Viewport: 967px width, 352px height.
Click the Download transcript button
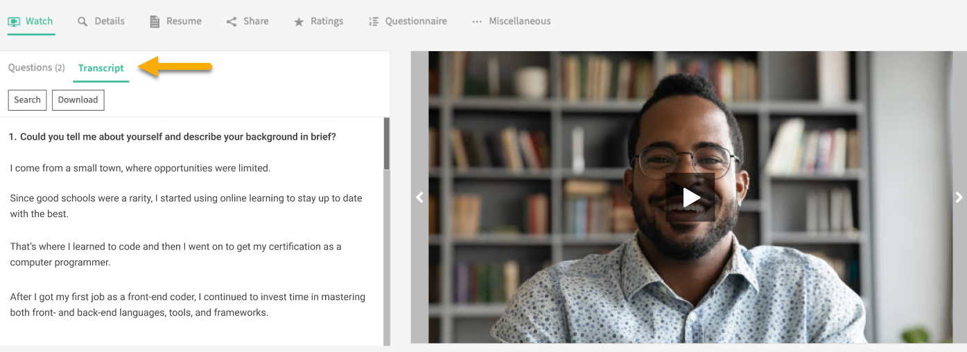point(78,100)
